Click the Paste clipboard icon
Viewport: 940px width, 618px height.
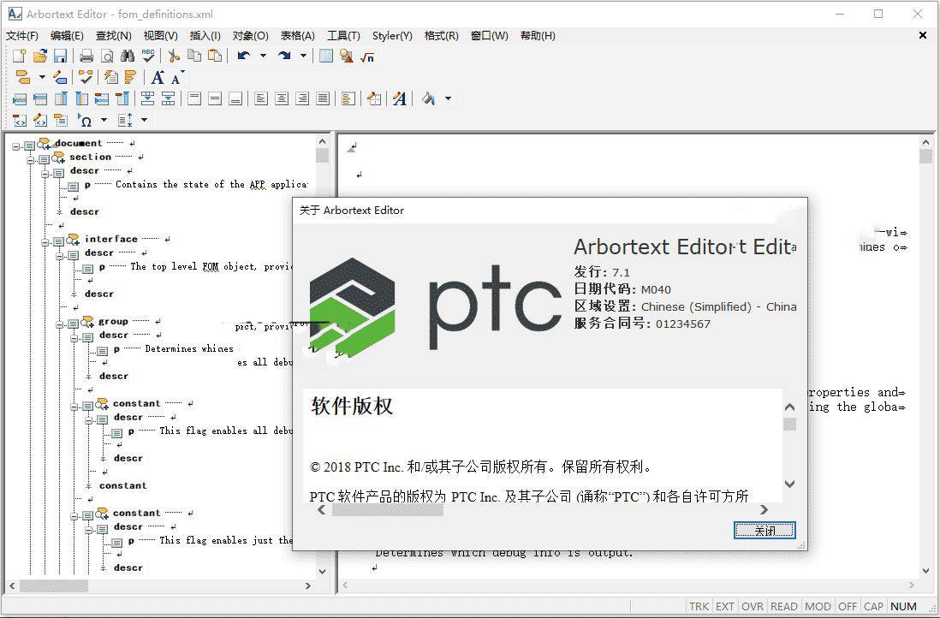click(215, 56)
